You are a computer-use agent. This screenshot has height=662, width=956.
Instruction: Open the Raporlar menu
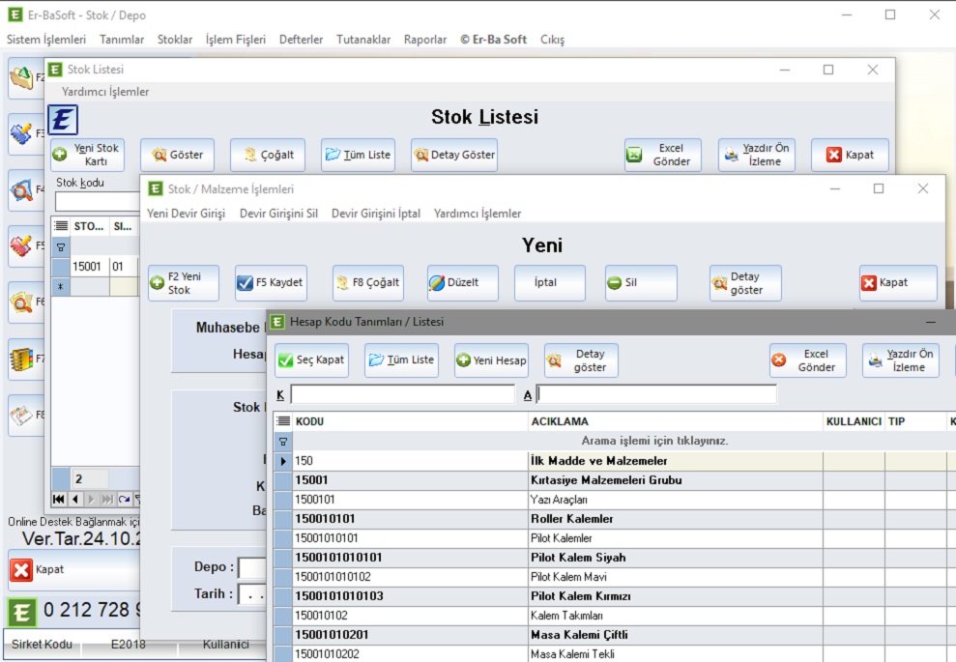425,40
